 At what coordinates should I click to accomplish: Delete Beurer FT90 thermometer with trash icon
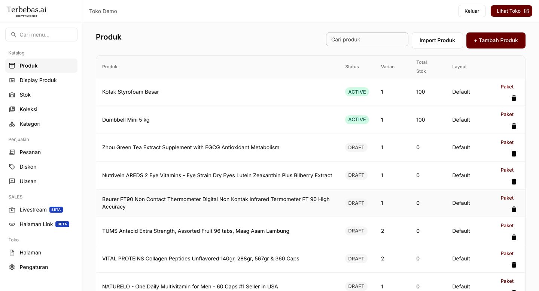pyautogui.click(x=514, y=209)
